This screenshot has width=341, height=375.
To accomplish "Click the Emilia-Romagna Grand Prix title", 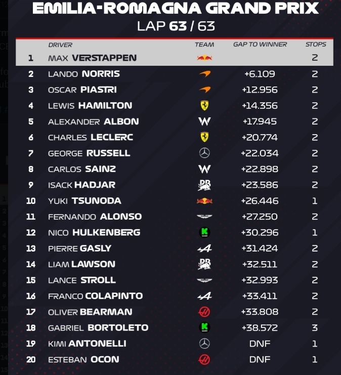I will click(176, 9).
